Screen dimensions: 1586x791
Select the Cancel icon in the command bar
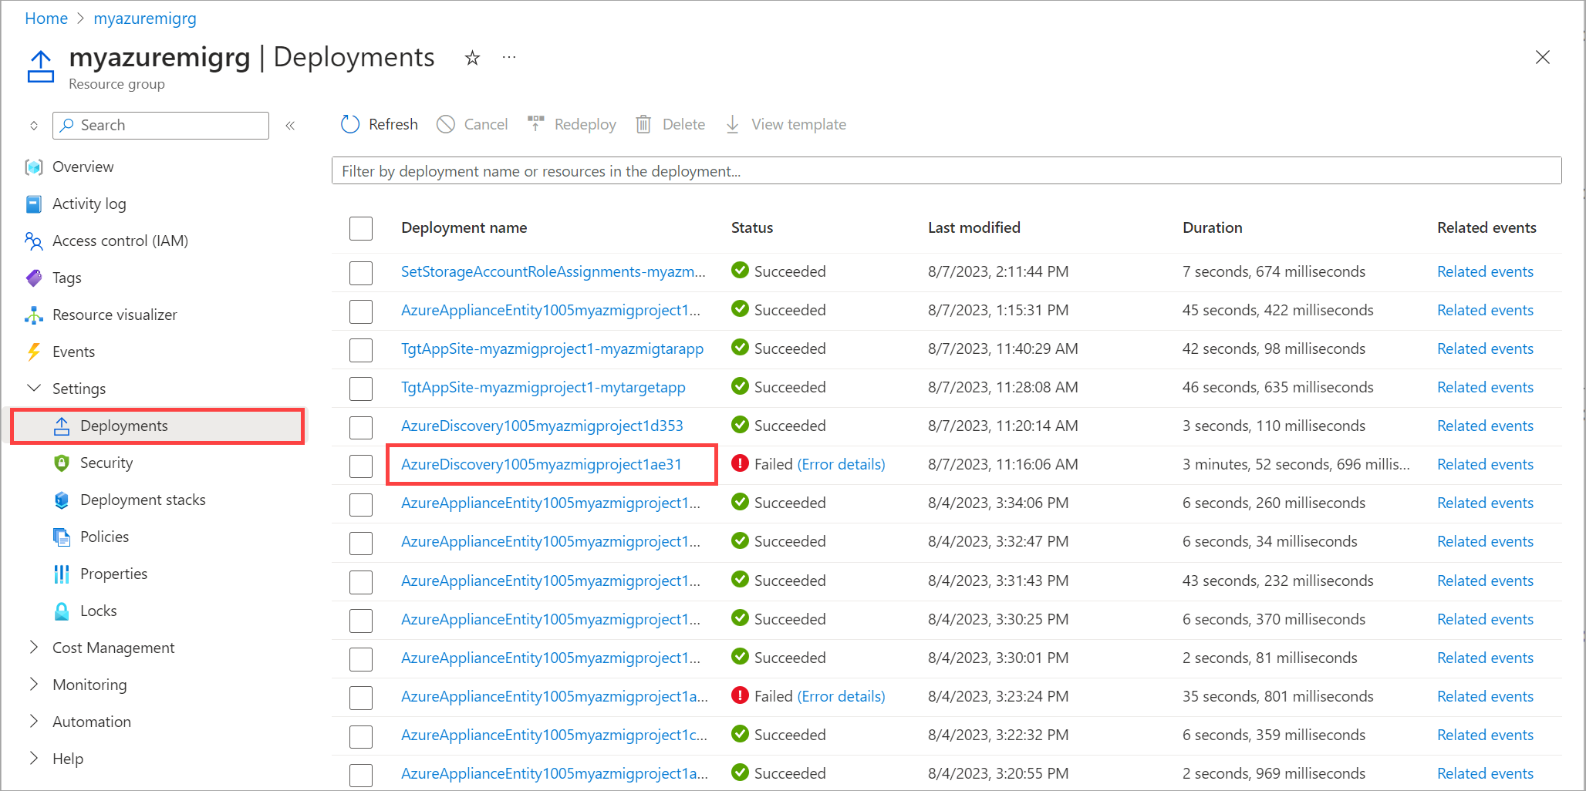pyautogui.click(x=446, y=124)
